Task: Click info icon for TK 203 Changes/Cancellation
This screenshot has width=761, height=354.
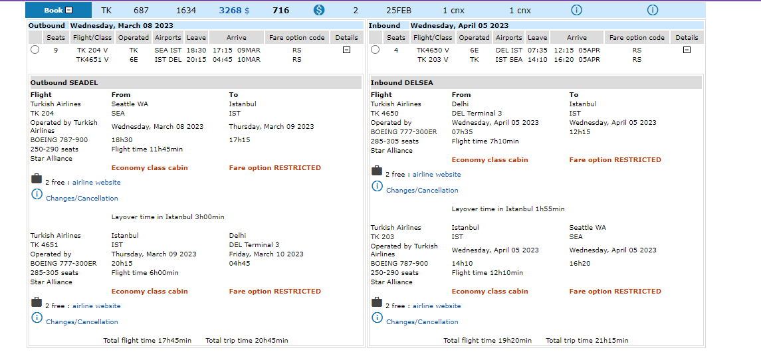Action: (x=377, y=318)
